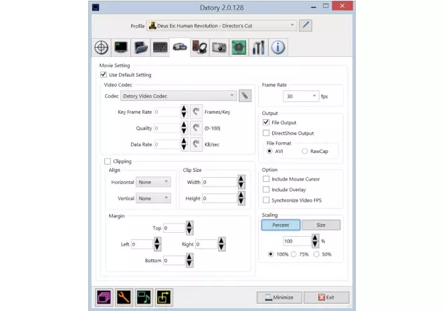This screenshot has height=311, width=444.
Task: Click the Data Rate value input field
Action: tap(166, 144)
